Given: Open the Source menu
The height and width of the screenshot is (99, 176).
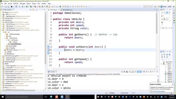Looking at the screenshot, I should [10, 4].
